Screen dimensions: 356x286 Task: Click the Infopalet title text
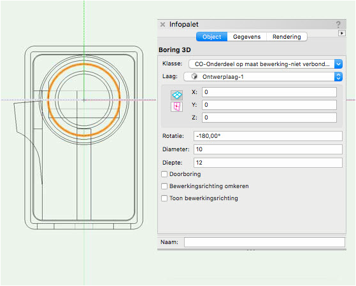(183, 24)
